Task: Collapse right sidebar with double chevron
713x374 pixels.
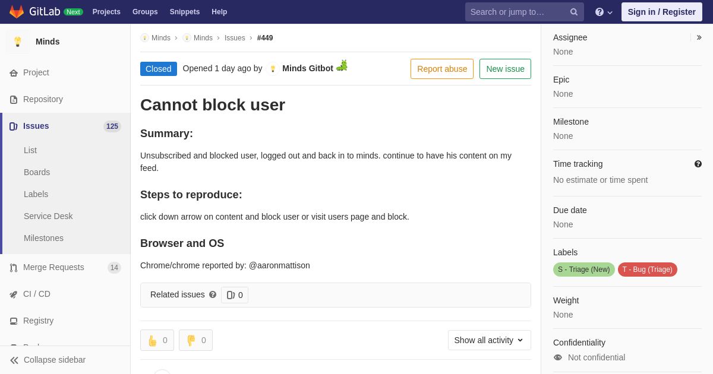Action: (x=699, y=37)
